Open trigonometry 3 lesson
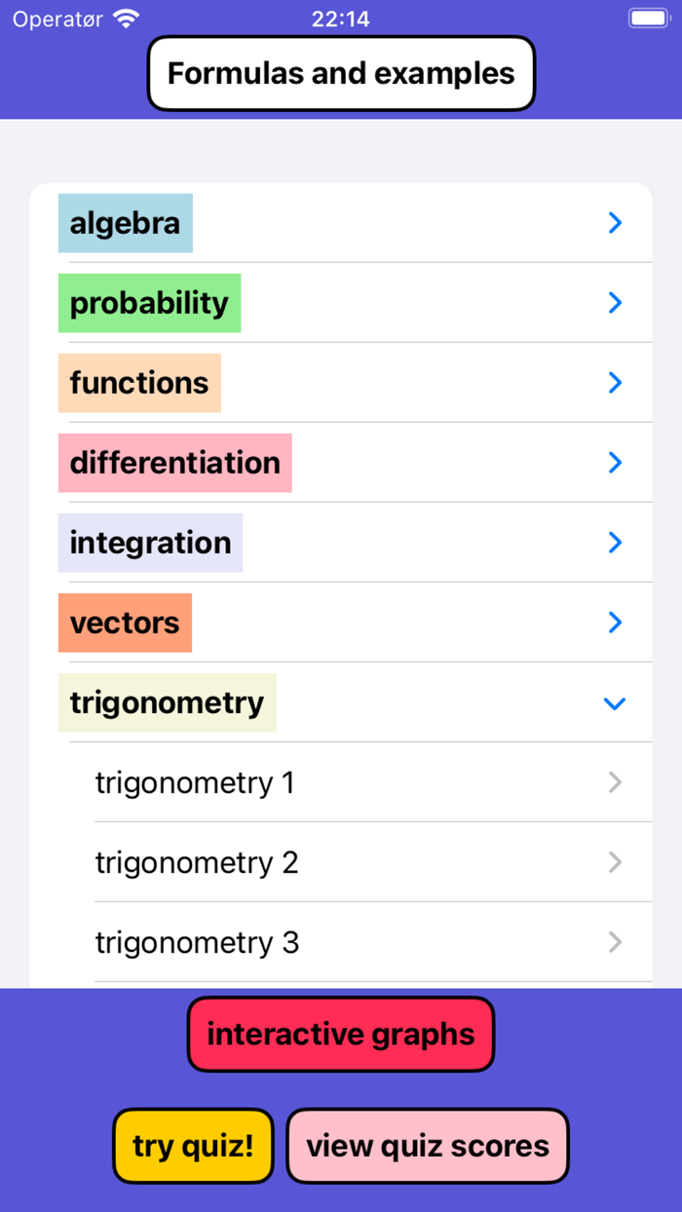682x1212 pixels. 197,942
